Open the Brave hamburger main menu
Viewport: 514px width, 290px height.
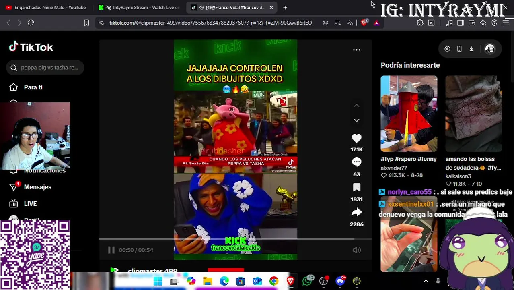[x=506, y=23]
